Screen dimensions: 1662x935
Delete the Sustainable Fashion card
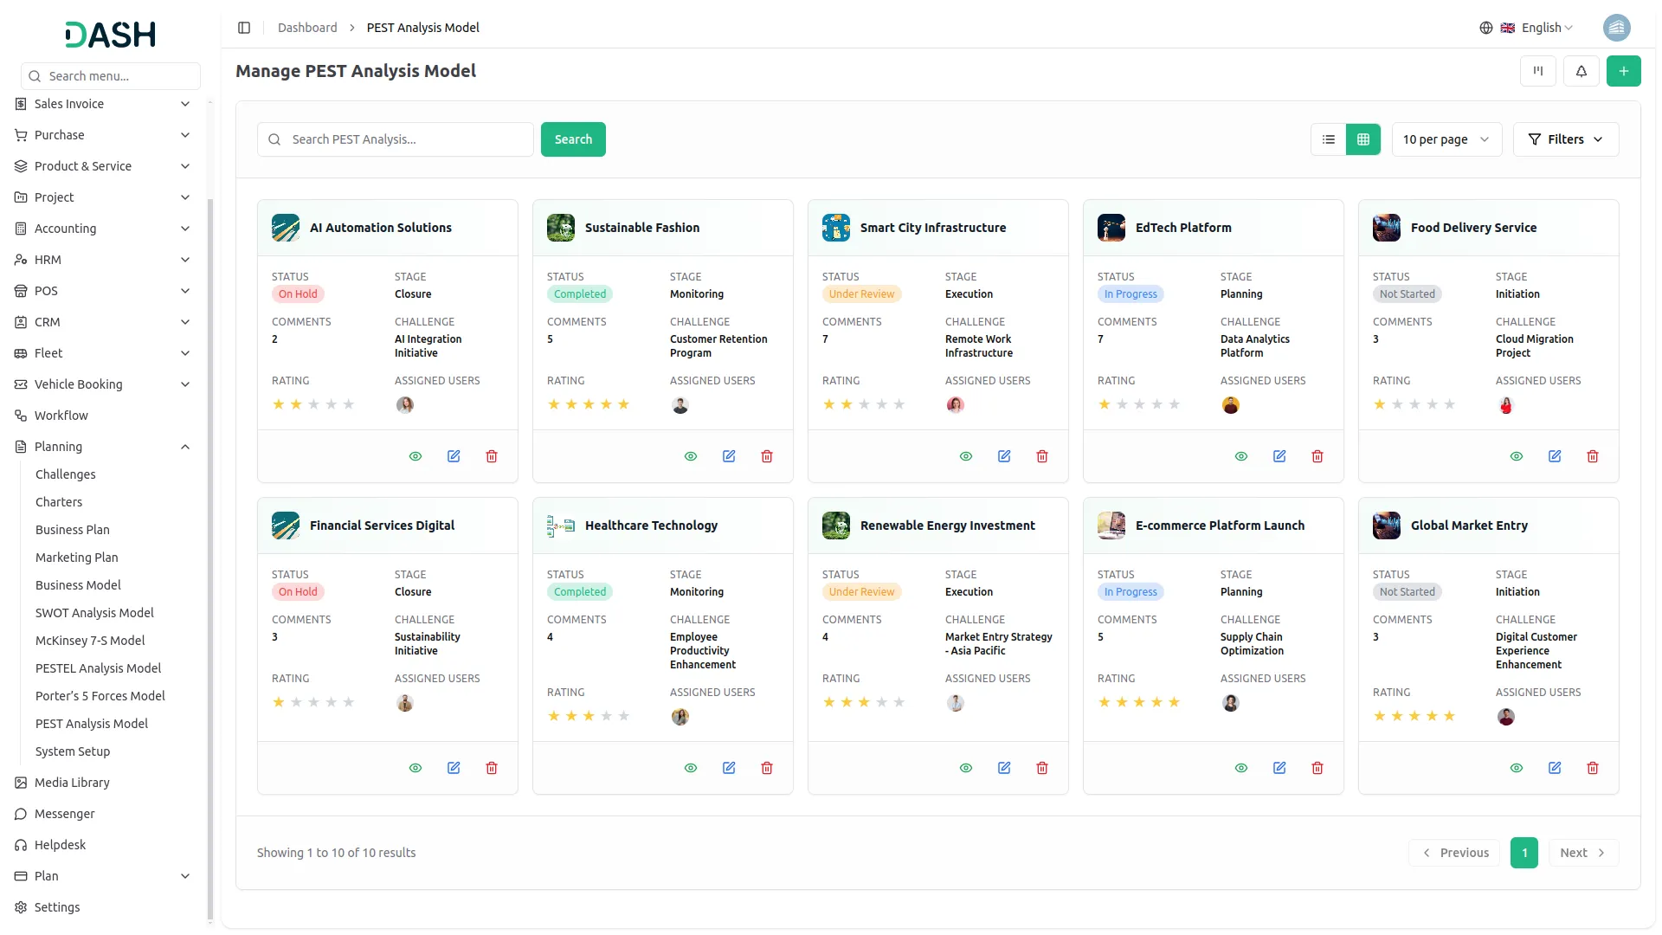[x=767, y=456]
